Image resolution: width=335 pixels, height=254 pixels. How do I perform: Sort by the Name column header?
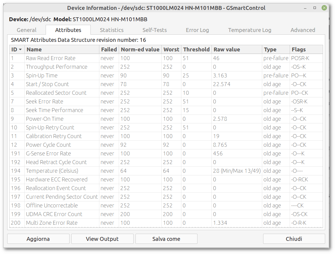click(62, 49)
